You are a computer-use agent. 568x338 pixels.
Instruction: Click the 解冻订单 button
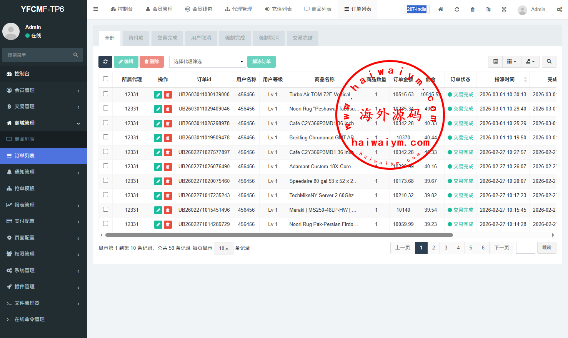coord(262,62)
